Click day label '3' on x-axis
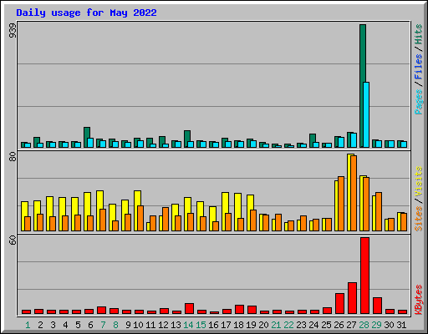The image size is (428, 334). pyautogui.click(x=53, y=325)
